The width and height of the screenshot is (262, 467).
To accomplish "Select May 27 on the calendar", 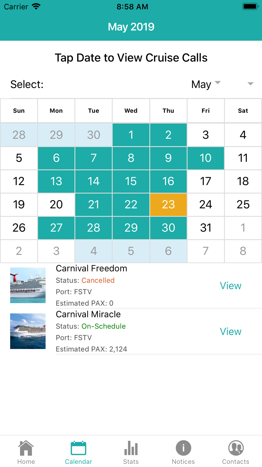I will click(56, 228).
